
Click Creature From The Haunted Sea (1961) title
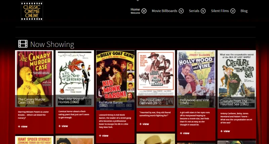[234, 103]
